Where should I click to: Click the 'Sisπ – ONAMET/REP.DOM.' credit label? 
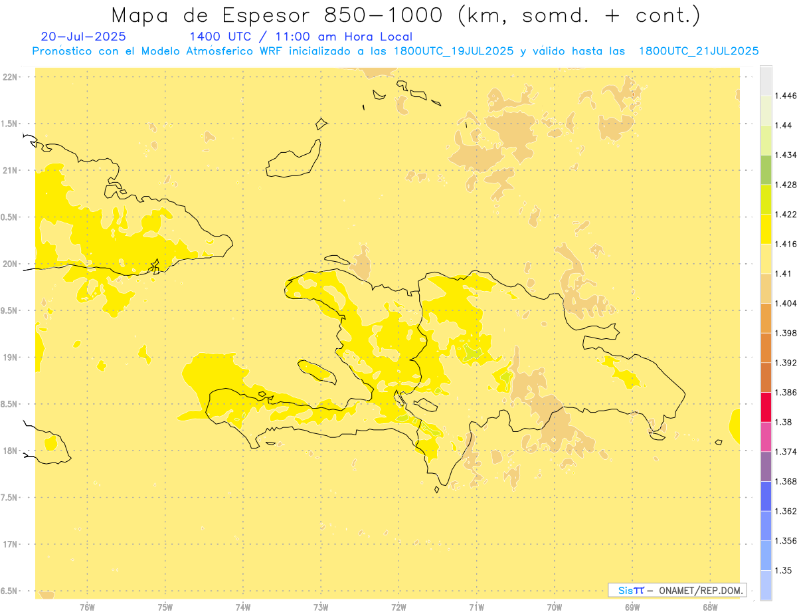coord(677,590)
